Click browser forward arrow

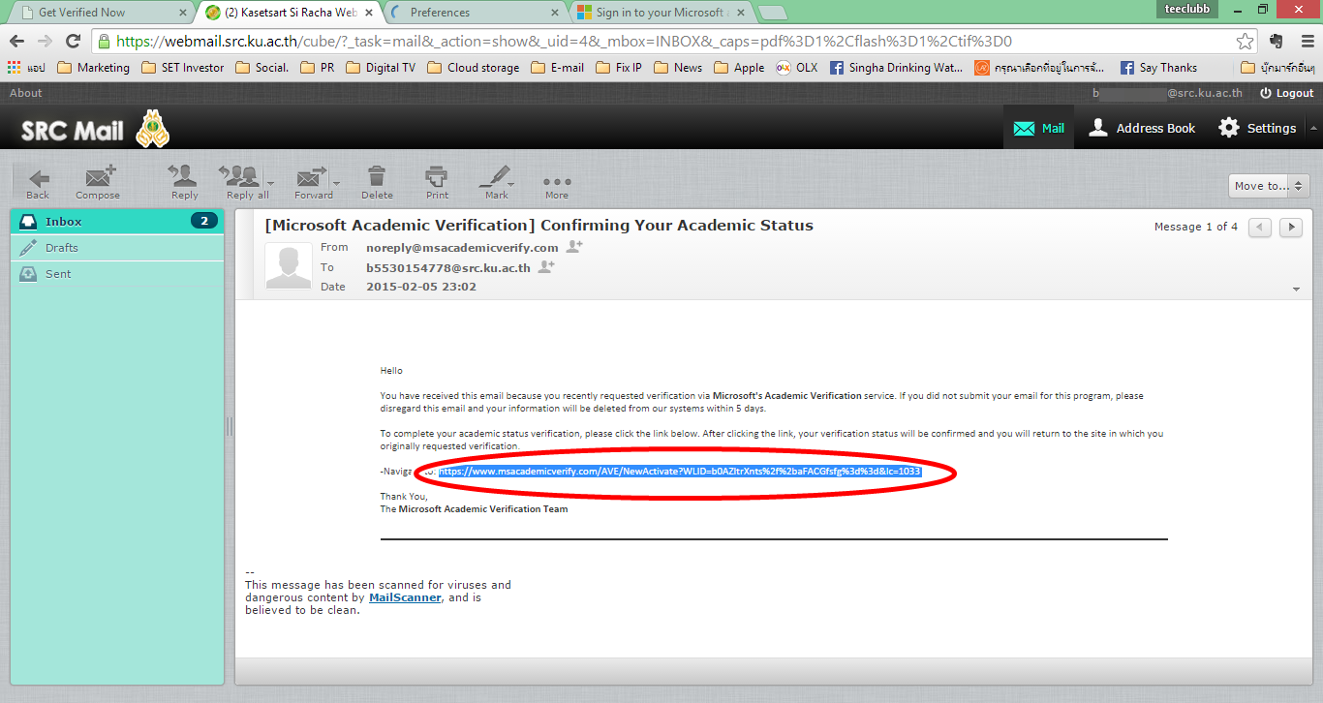click(x=45, y=42)
